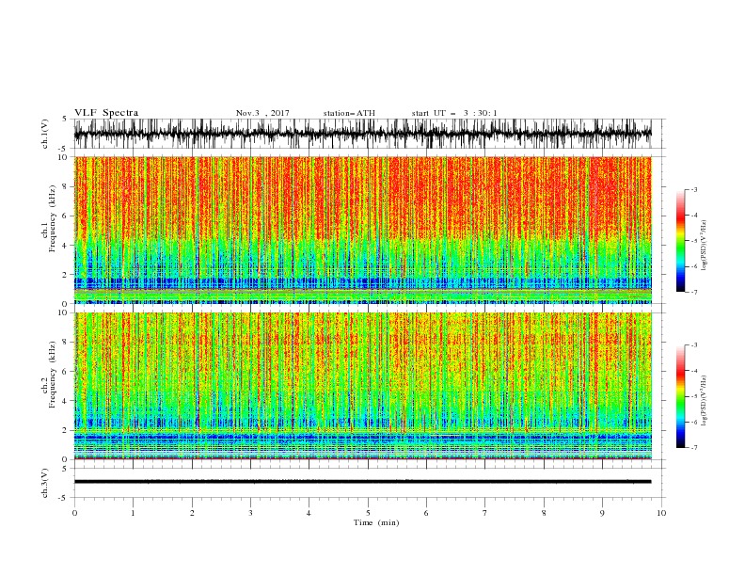Viewport: 745px width, 576px height.
Task: Click the lower PSD color scale bar
Action: [680, 396]
